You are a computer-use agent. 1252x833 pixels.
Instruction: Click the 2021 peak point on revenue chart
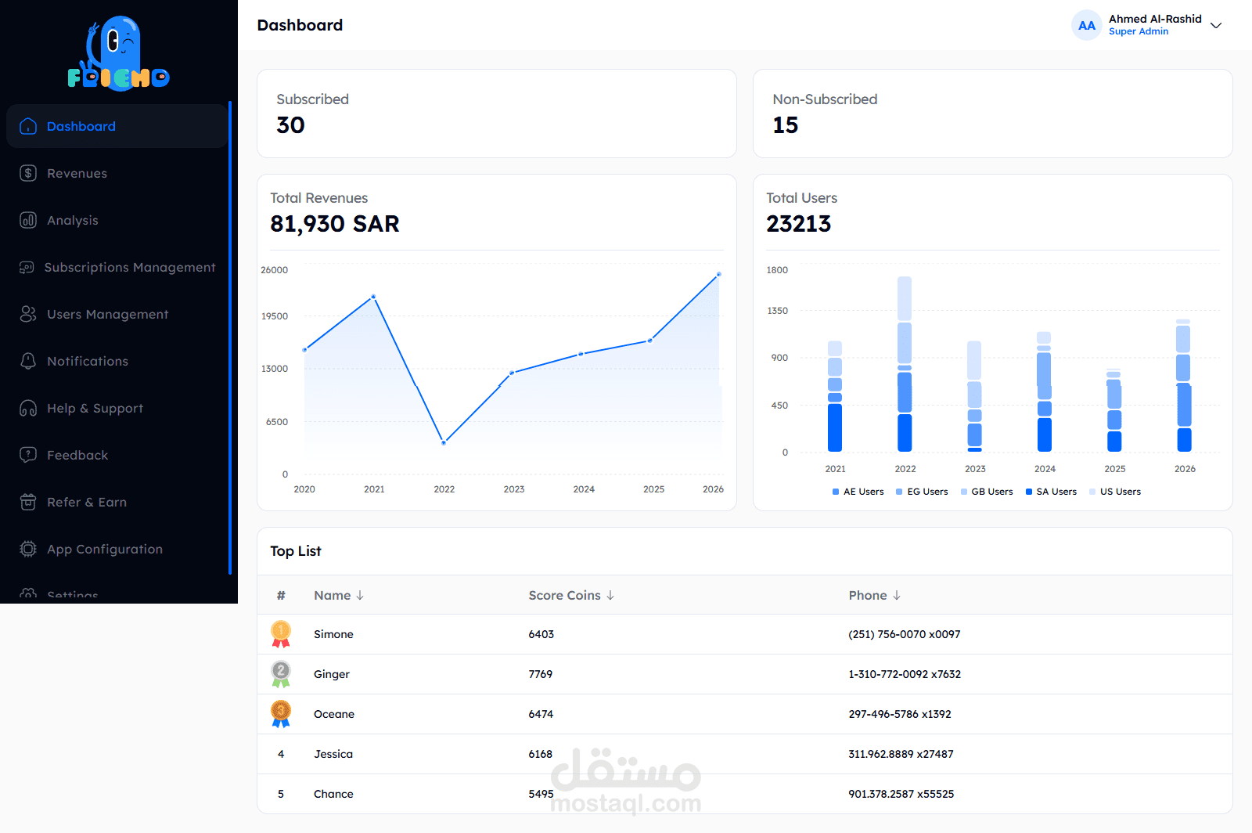(374, 297)
